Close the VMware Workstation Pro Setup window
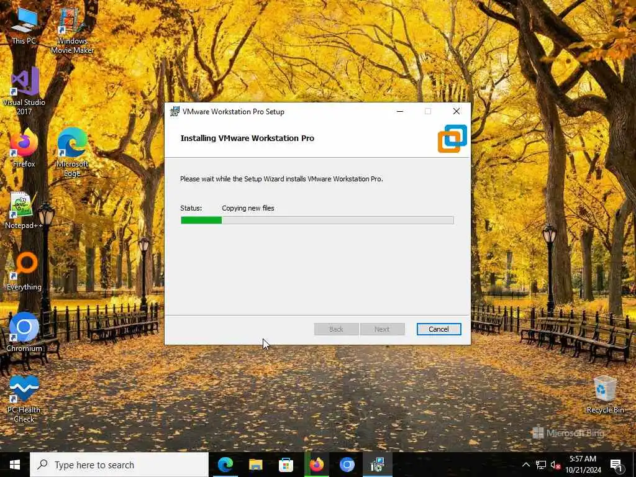 [x=457, y=112]
